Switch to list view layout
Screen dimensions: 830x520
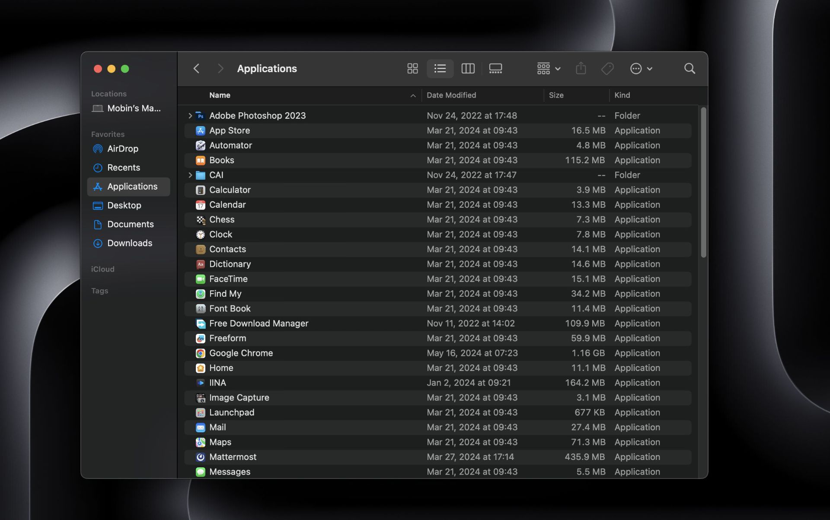click(440, 68)
